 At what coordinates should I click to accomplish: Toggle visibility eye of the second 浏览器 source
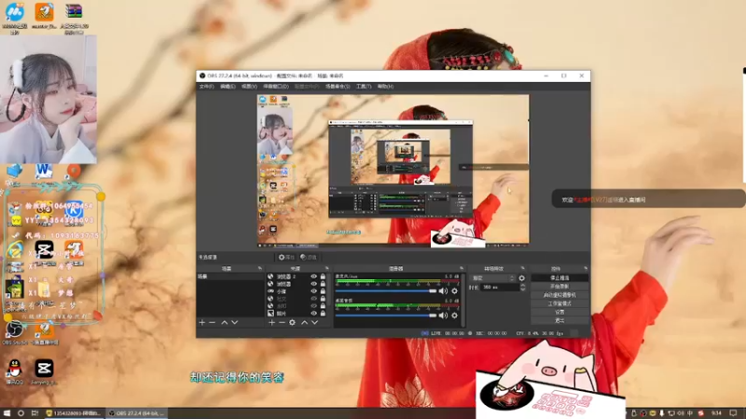click(313, 284)
